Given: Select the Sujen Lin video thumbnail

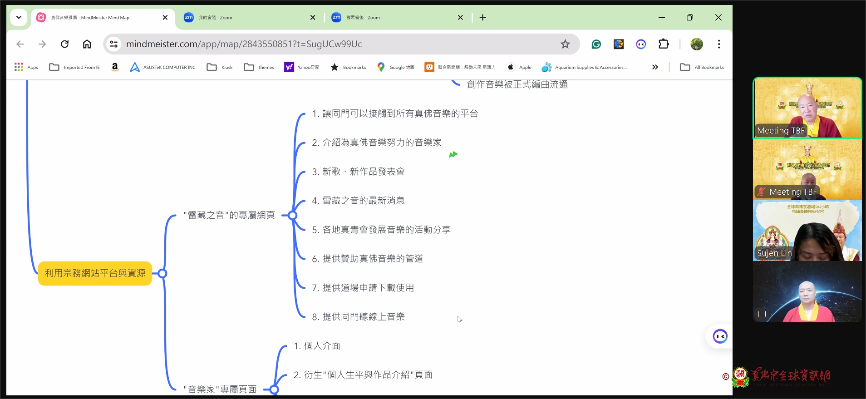Looking at the screenshot, I should [807, 231].
